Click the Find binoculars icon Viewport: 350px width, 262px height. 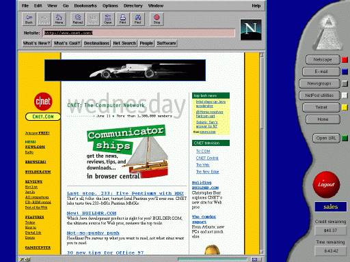pos(137,19)
